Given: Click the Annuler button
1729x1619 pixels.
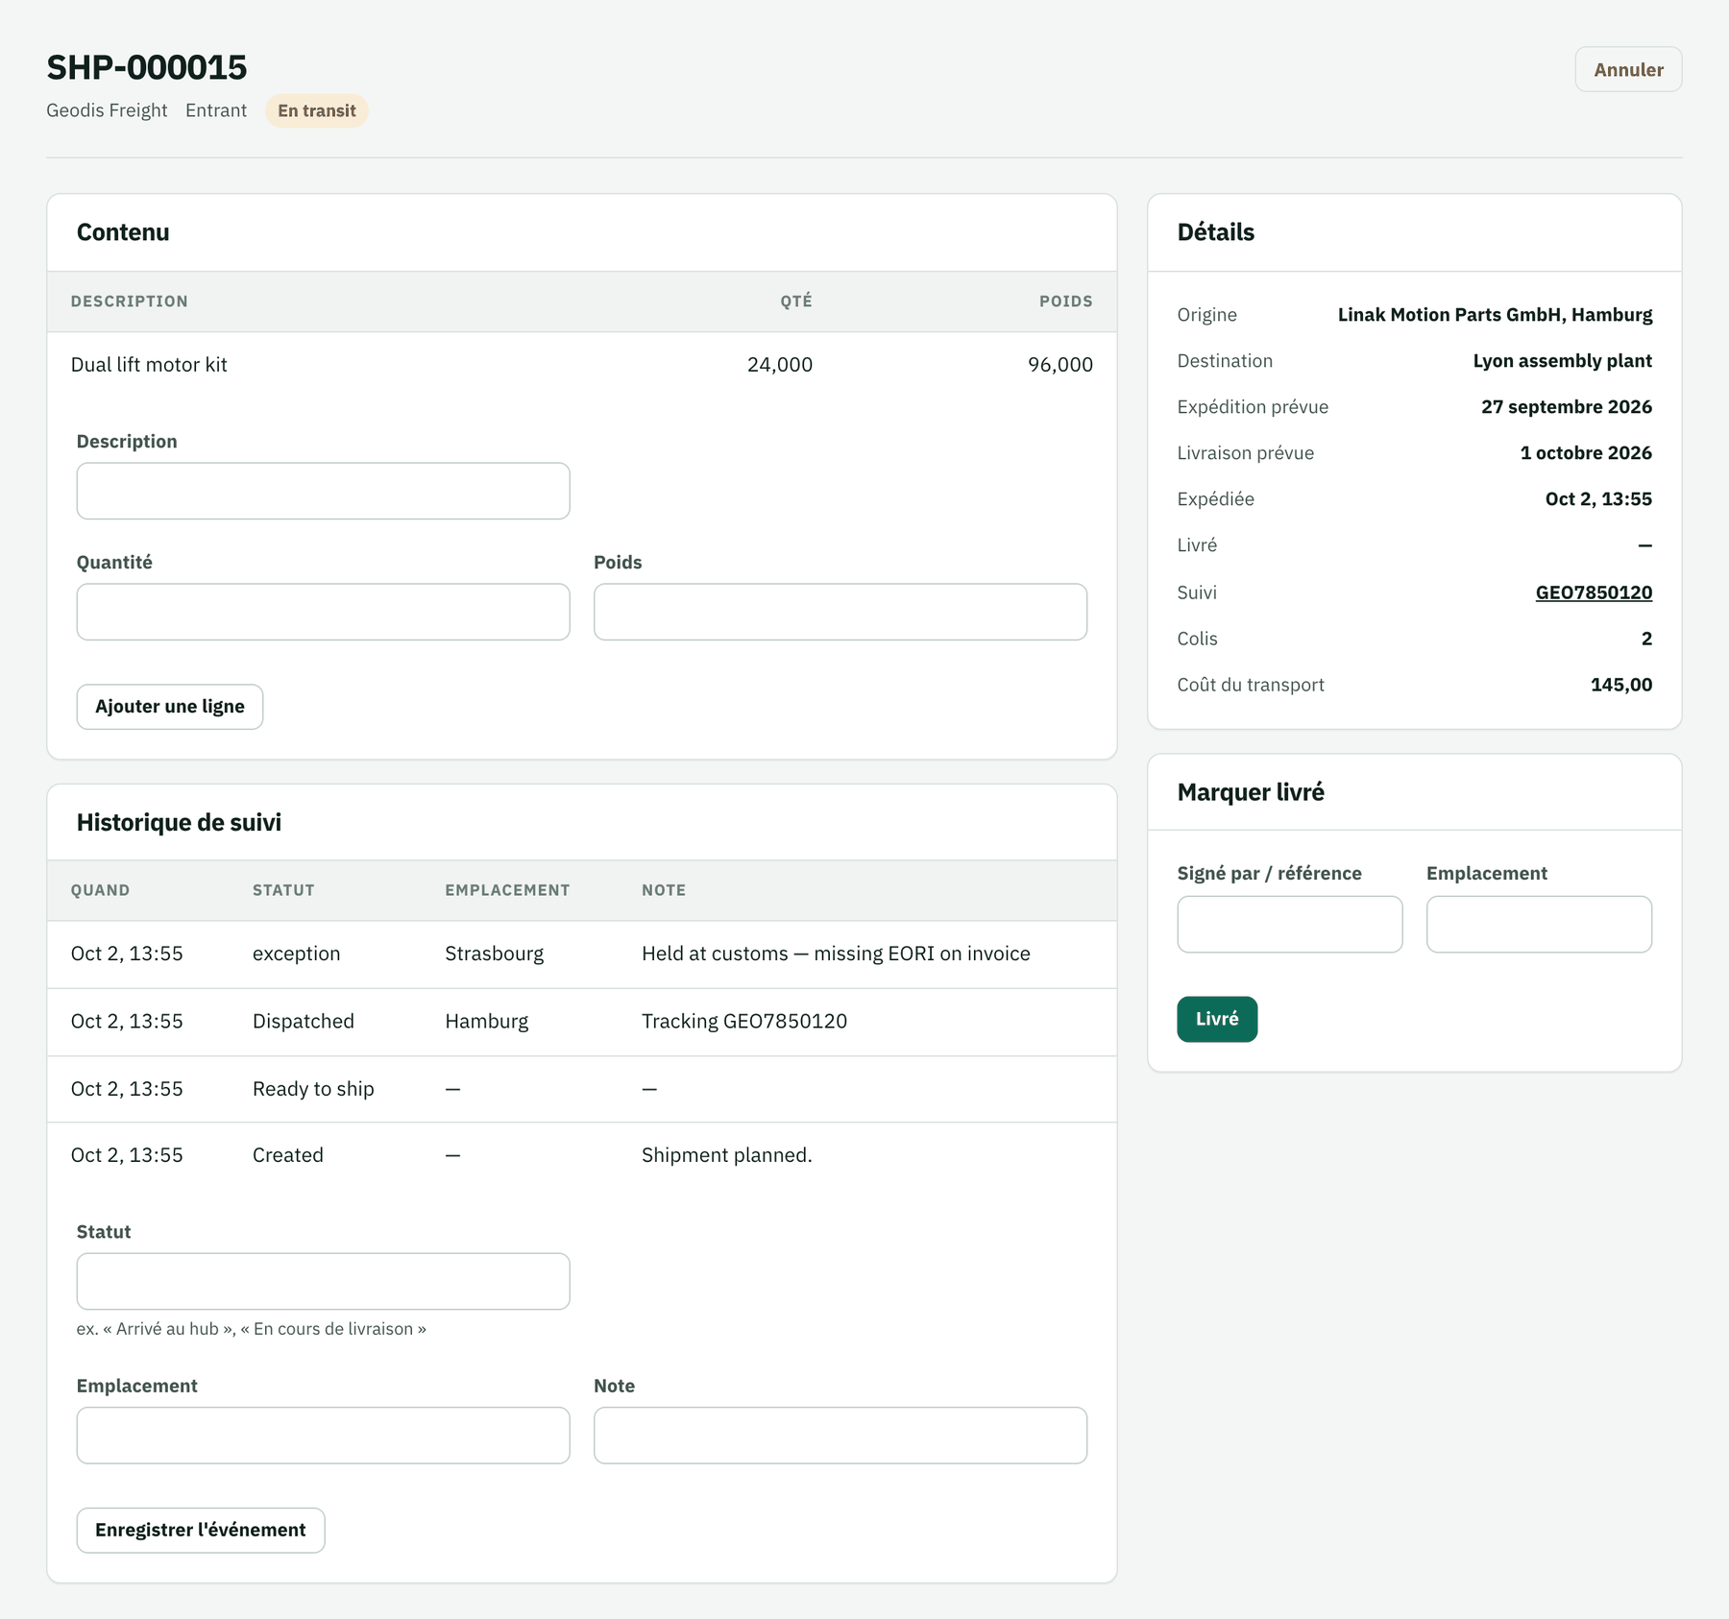Looking at the screenshot, I should tap(1628, 69).
